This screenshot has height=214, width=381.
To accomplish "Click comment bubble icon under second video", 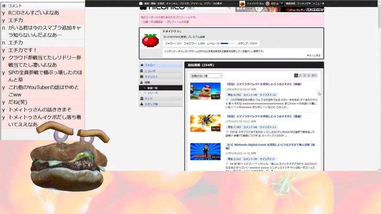I will [x=227, y=132].
